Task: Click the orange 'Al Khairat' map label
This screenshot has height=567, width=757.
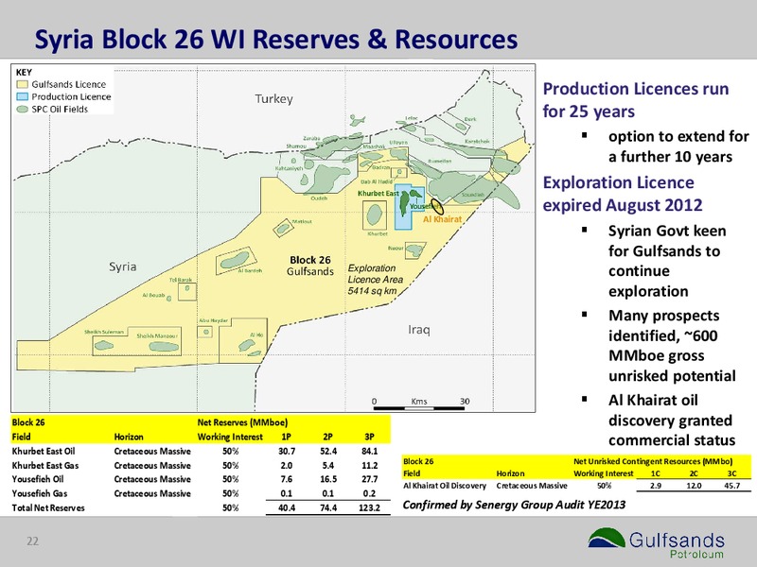Action: [x=442, y=219]
